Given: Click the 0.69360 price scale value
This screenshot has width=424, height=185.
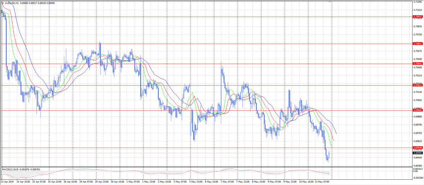Looking at the screenshot, I should 418,166.
